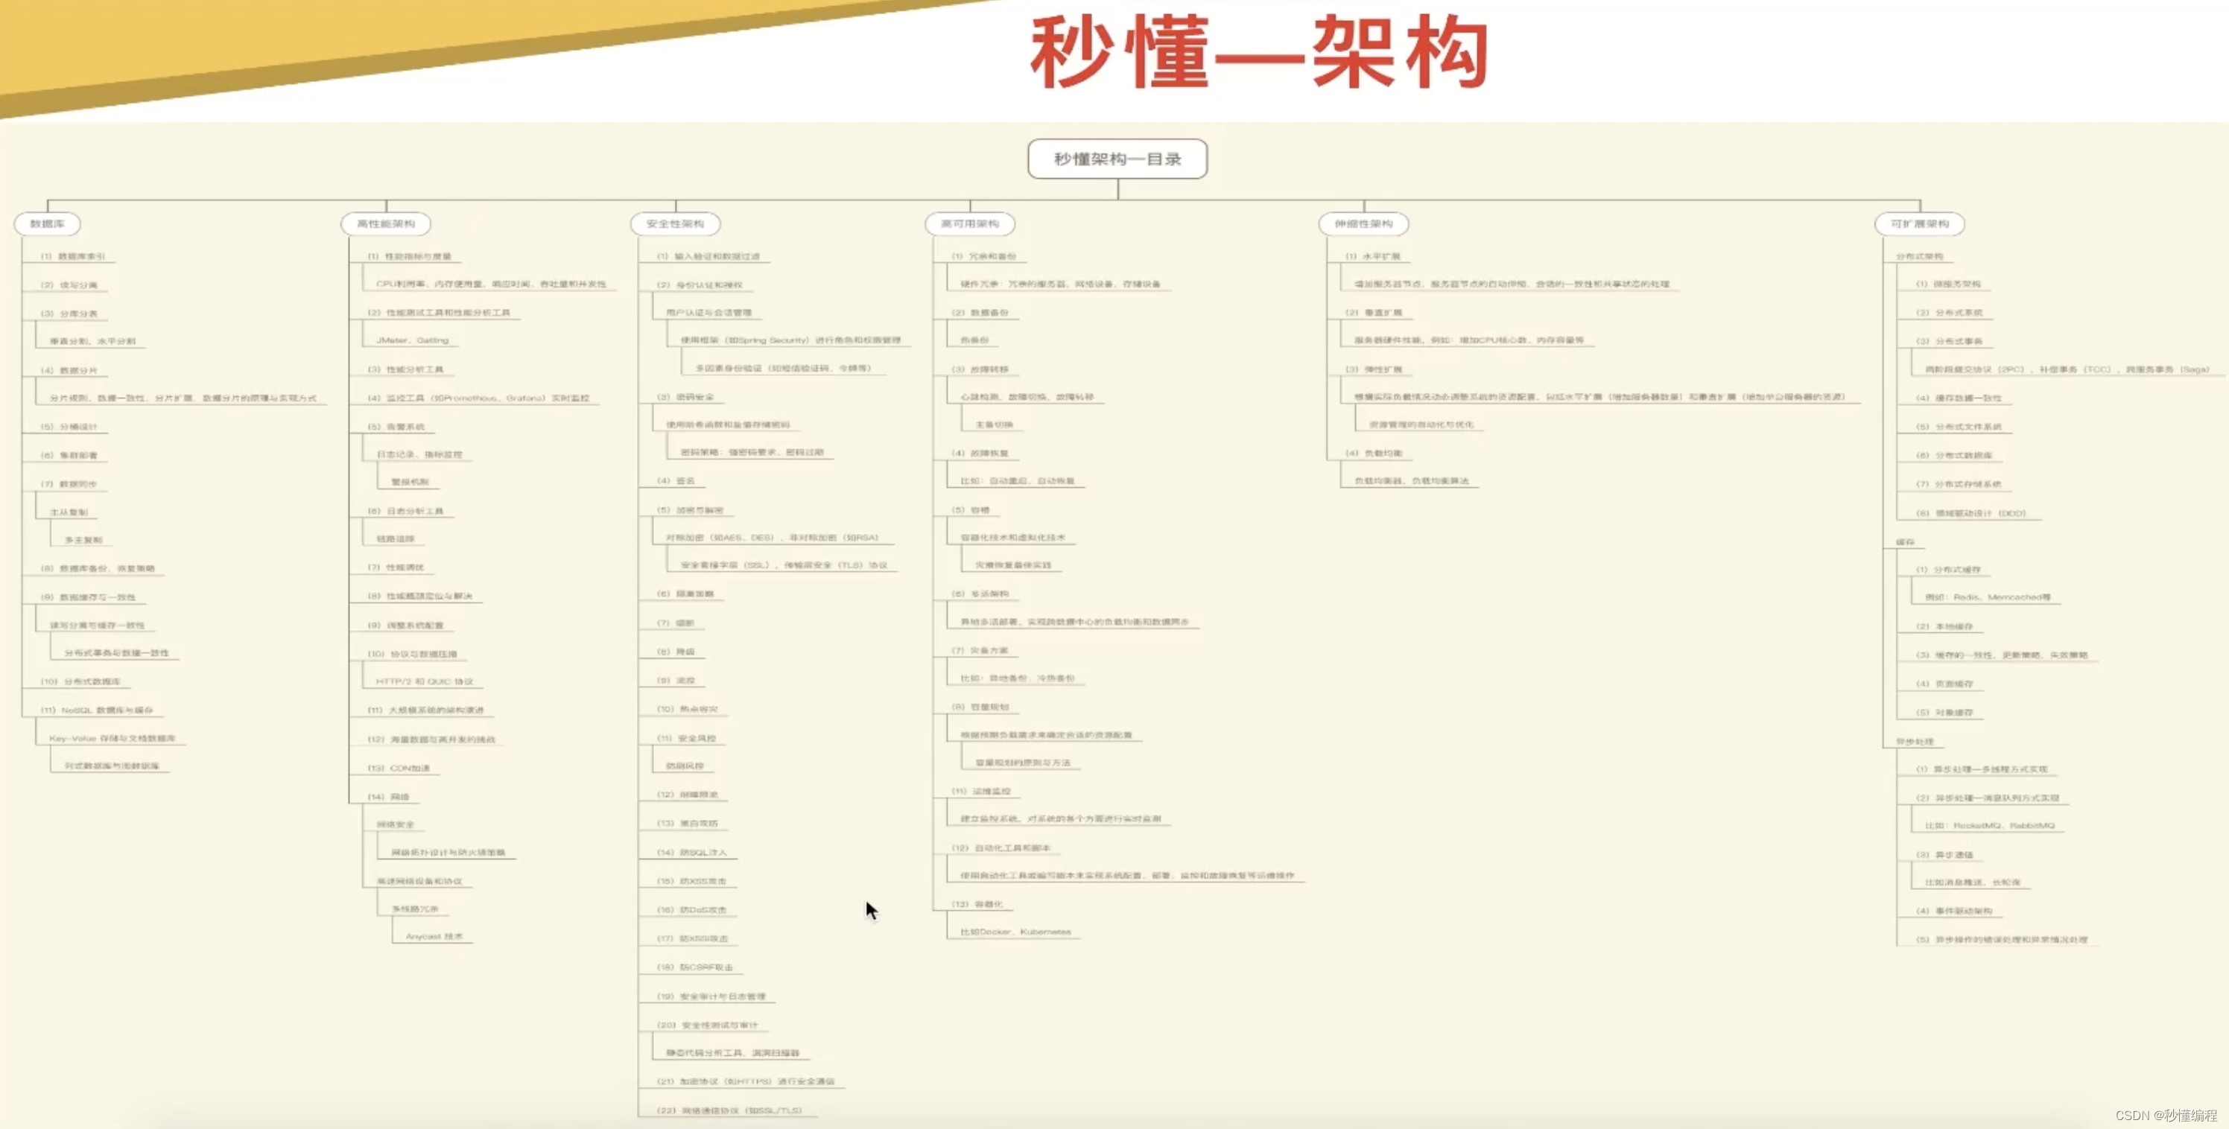Click the (8) 领域驱动设计 (DDD) item
Screen dimensions: 2229x1129
click(1970, 513)
